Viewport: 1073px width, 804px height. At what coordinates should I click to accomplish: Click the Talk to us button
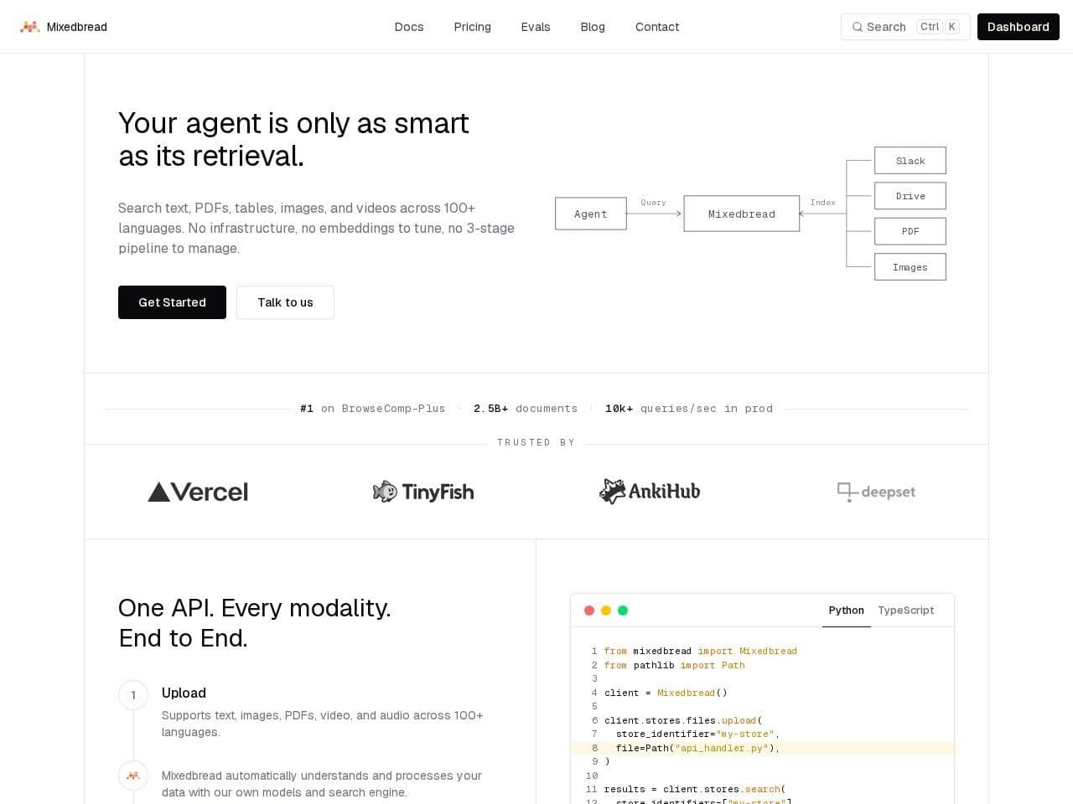pos(285,302)
